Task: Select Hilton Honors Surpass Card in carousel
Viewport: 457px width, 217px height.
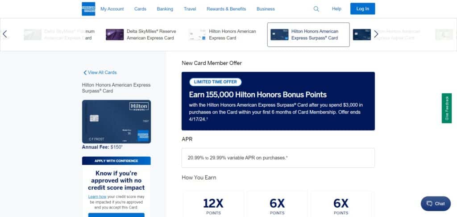Action: [308, 34]
